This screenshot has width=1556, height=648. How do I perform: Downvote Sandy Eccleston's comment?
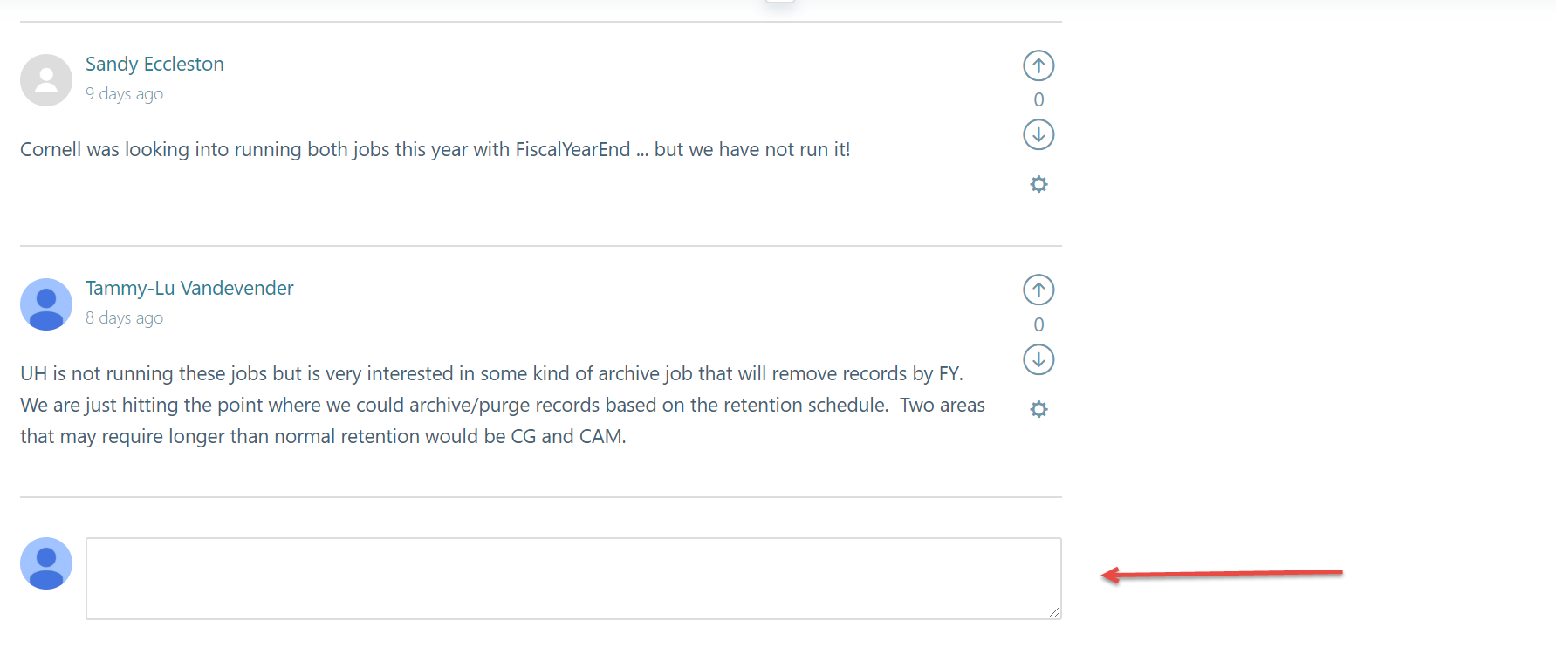click(x=1038, y=134)
